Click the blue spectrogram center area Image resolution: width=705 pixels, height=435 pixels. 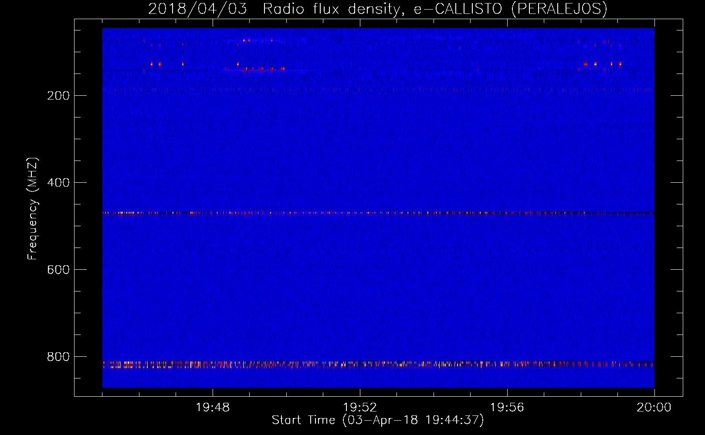(378, 207)
